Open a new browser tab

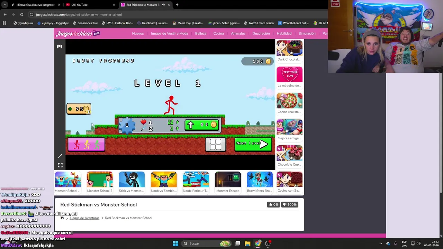click(177, 5)
